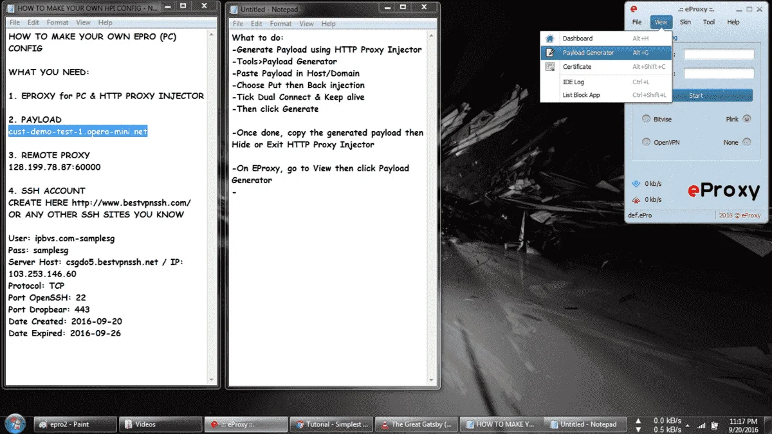Click the line 'User: ipbvs.com-samplesg'
This screenshot has height=434, width=772.
[62, 239]
